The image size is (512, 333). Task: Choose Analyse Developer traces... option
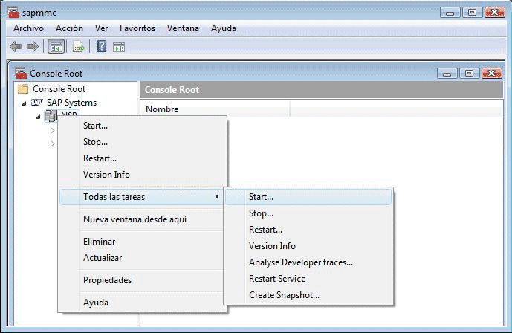300,262
